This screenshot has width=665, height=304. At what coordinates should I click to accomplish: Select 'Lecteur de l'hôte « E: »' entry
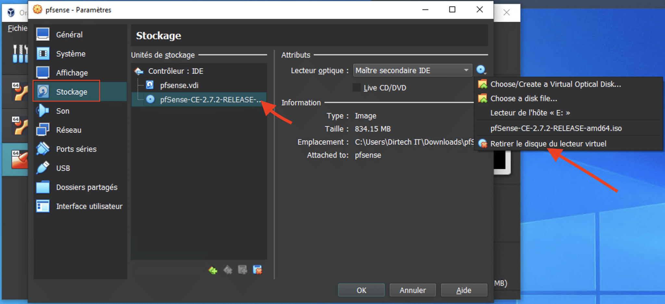coord(531,113)
